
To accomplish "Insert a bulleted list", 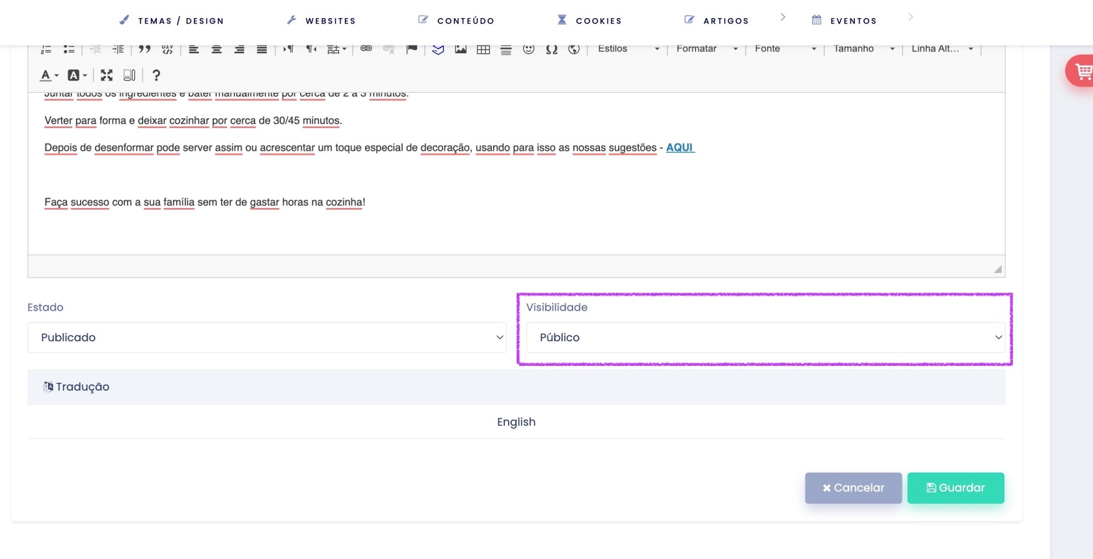I will point(69,49).
